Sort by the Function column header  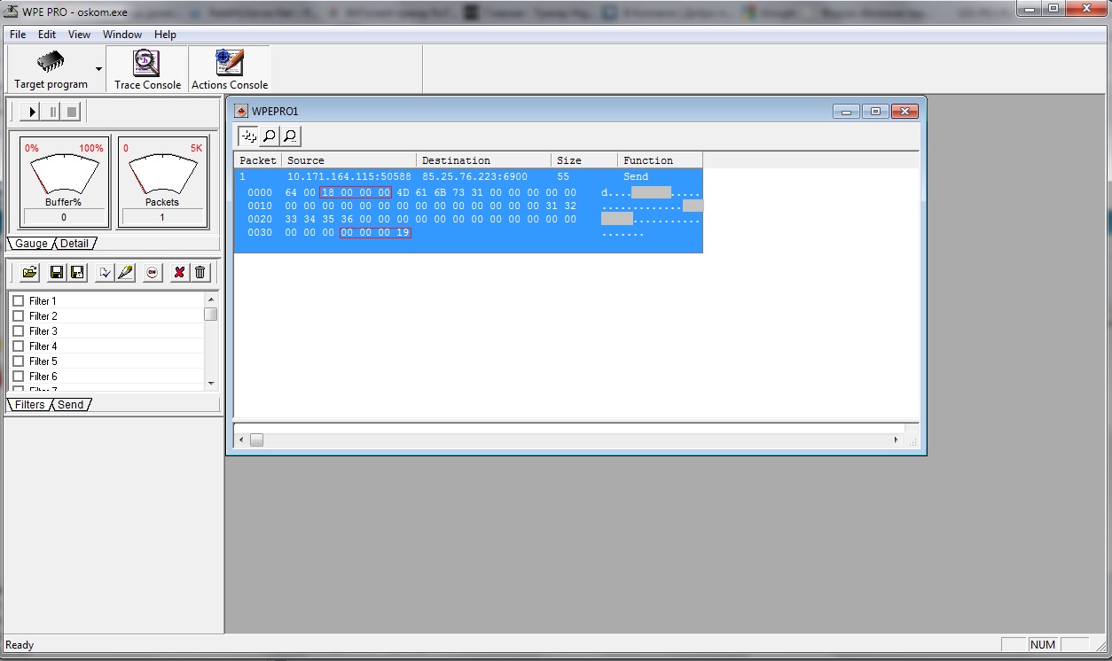660,160
